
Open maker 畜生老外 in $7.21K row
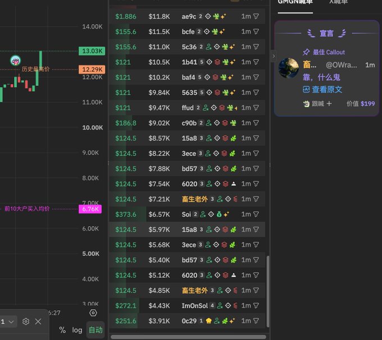click(x=195, y=199)
